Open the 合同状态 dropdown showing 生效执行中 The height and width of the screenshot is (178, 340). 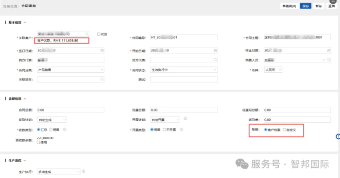click(x=184, y=70)
